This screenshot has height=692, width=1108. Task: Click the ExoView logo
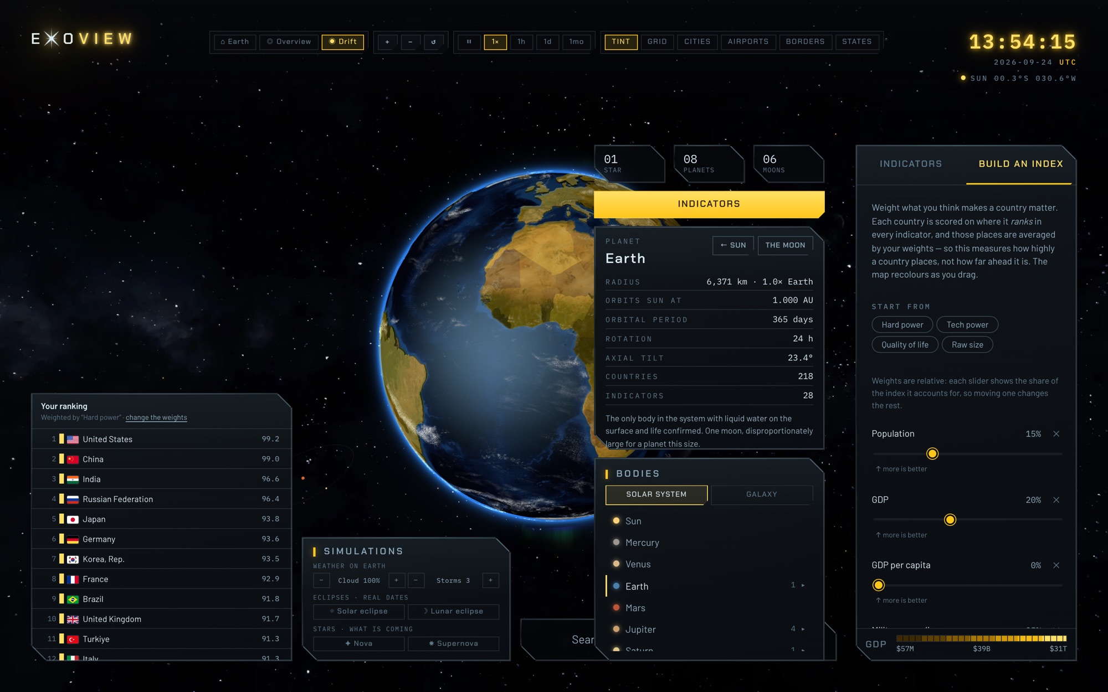click(82, 39)
